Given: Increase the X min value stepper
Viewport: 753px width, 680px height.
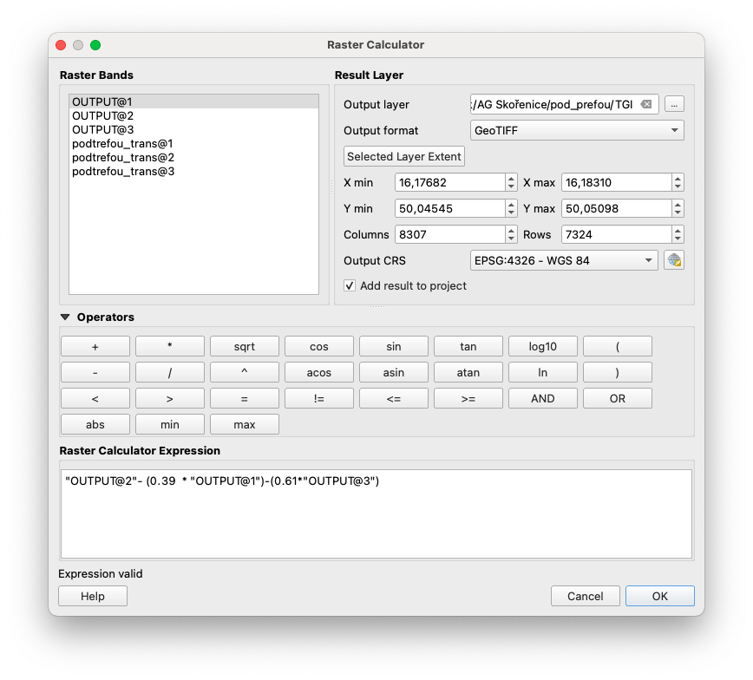Looking at the screenshot, I should [511, 178].
